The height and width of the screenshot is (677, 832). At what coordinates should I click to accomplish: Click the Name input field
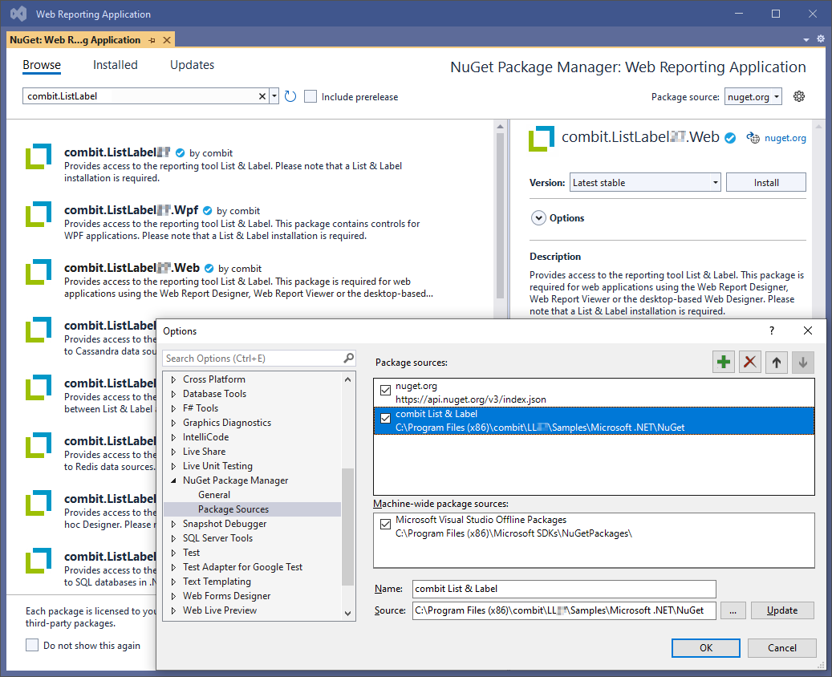[x=563, y=589]
